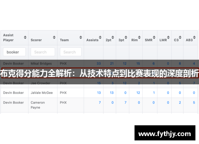Screen dimensions: 199x144
Task: Open Assists value 13 for JaVale McGee
Action: pos(99,93)
